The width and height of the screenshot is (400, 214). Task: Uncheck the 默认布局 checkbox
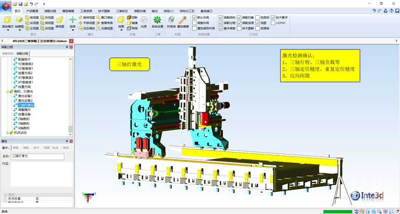pyautogui.click(x=195, y=17)
